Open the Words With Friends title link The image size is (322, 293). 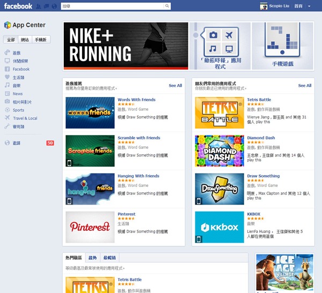point(136,100)
